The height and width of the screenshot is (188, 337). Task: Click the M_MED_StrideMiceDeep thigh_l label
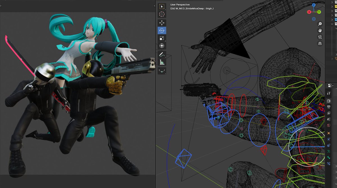tap(192, 9)
